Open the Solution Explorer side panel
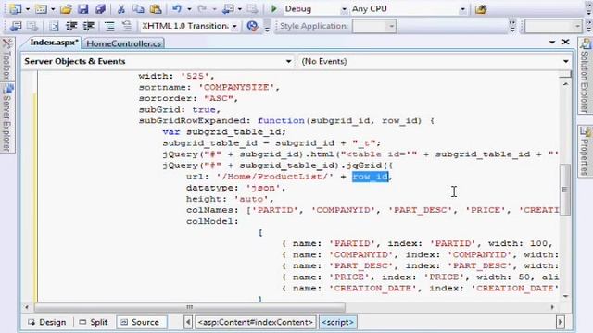Image resolution: width=593 pixels, height=333 pixels. (x=585, y=76)
